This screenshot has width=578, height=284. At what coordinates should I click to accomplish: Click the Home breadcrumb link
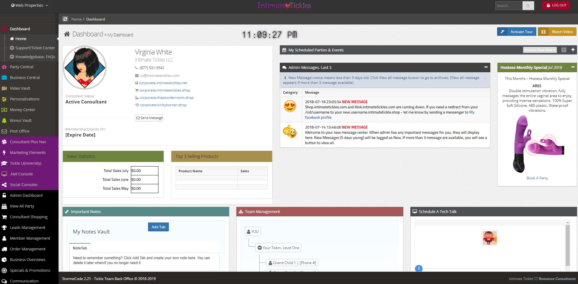(76, 19)
